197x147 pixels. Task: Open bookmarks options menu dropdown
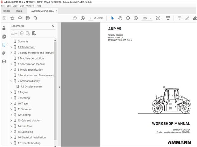(x=14, y=34)
